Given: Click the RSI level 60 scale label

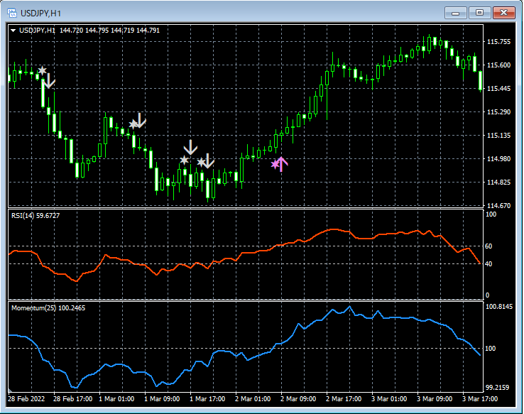Looking at the screenshot, I should (489, 246).
